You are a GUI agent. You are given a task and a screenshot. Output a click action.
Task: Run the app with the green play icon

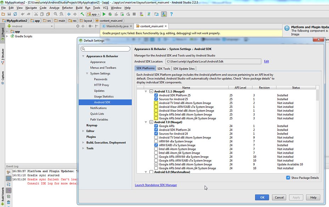pos(104,14)
